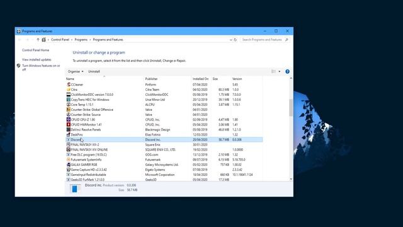Click the Control Panel breadcrumb

(60, 40)
